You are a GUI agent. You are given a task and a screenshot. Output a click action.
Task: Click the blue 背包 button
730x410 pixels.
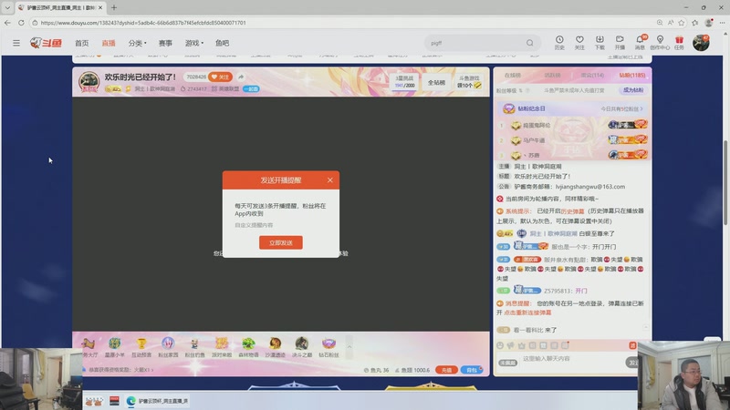coord(472,370)
